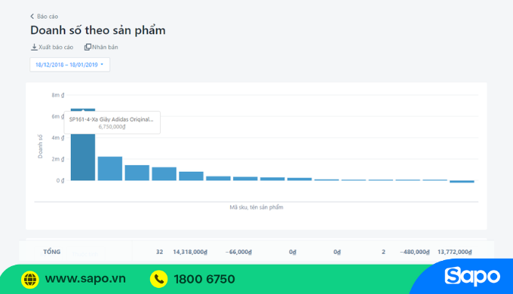Click the 4m ₫ axis tick label
This screenshot has height=294, width=513.
57,138
